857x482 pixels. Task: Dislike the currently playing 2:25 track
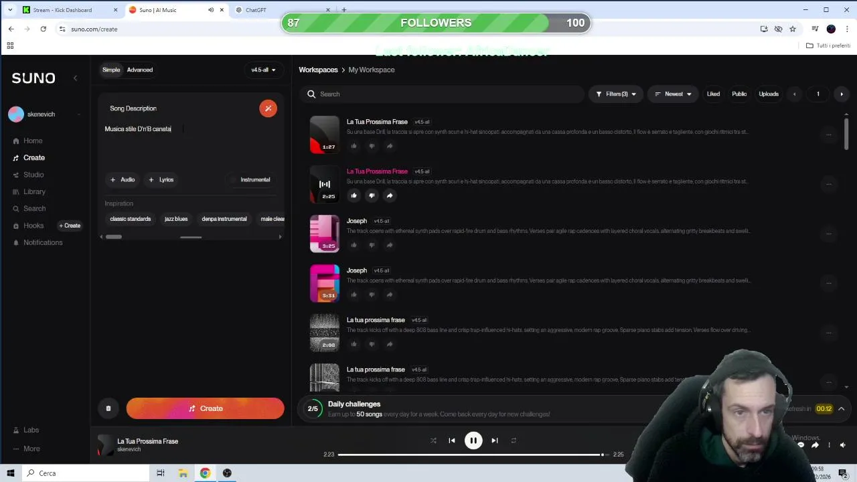coord(372,195)
